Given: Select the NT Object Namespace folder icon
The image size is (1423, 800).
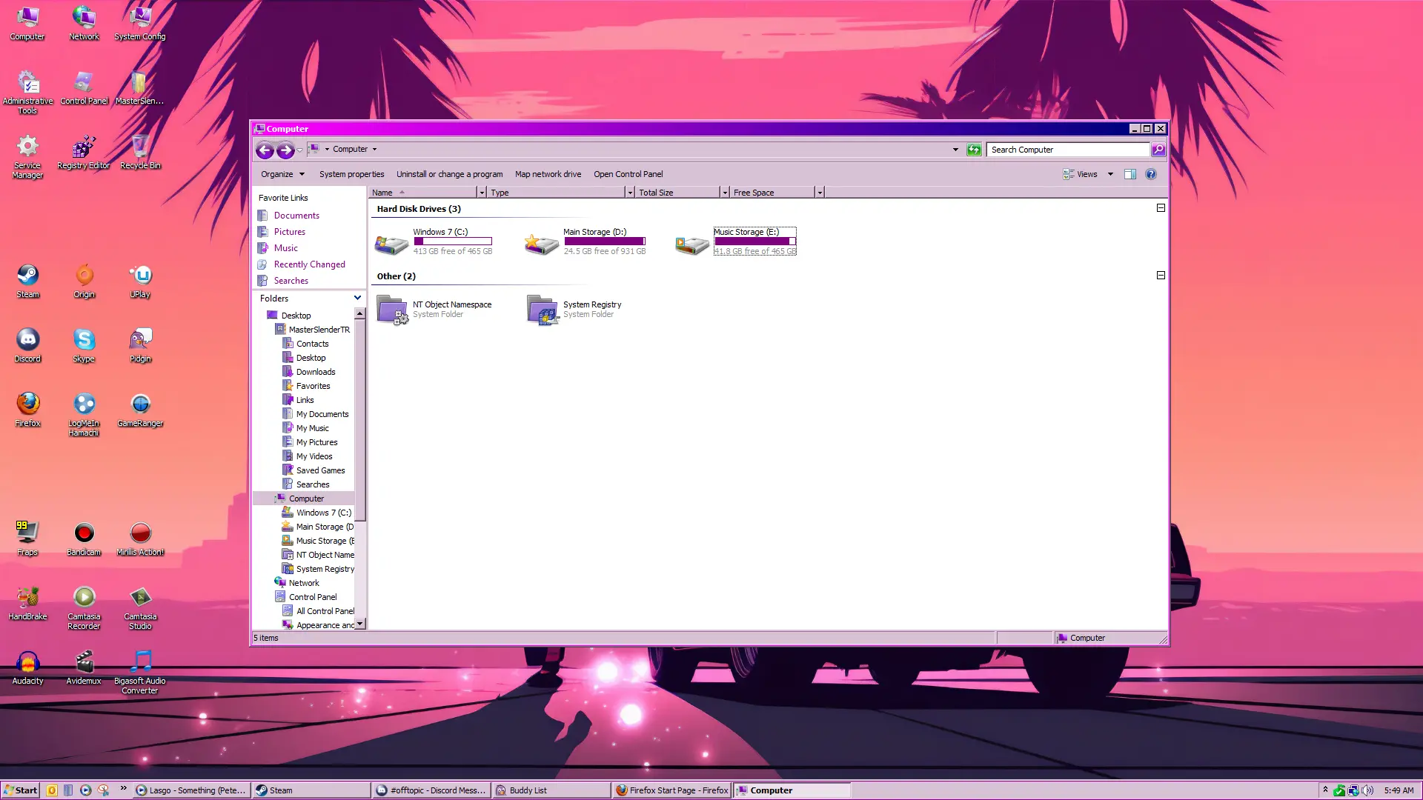Looking at the screenshot, I should tap(392, 310).
